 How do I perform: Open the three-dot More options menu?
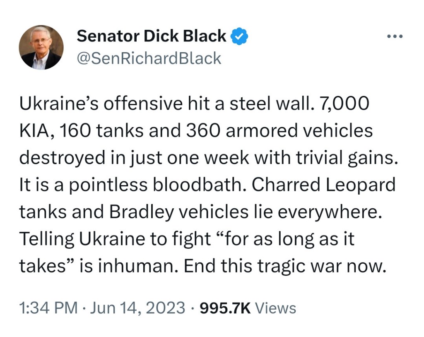coord(395,36)
